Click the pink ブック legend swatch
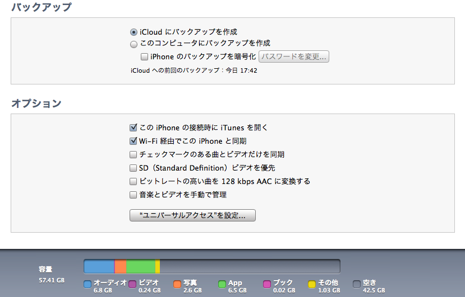The image size is (465, 297). coord(267,284)
